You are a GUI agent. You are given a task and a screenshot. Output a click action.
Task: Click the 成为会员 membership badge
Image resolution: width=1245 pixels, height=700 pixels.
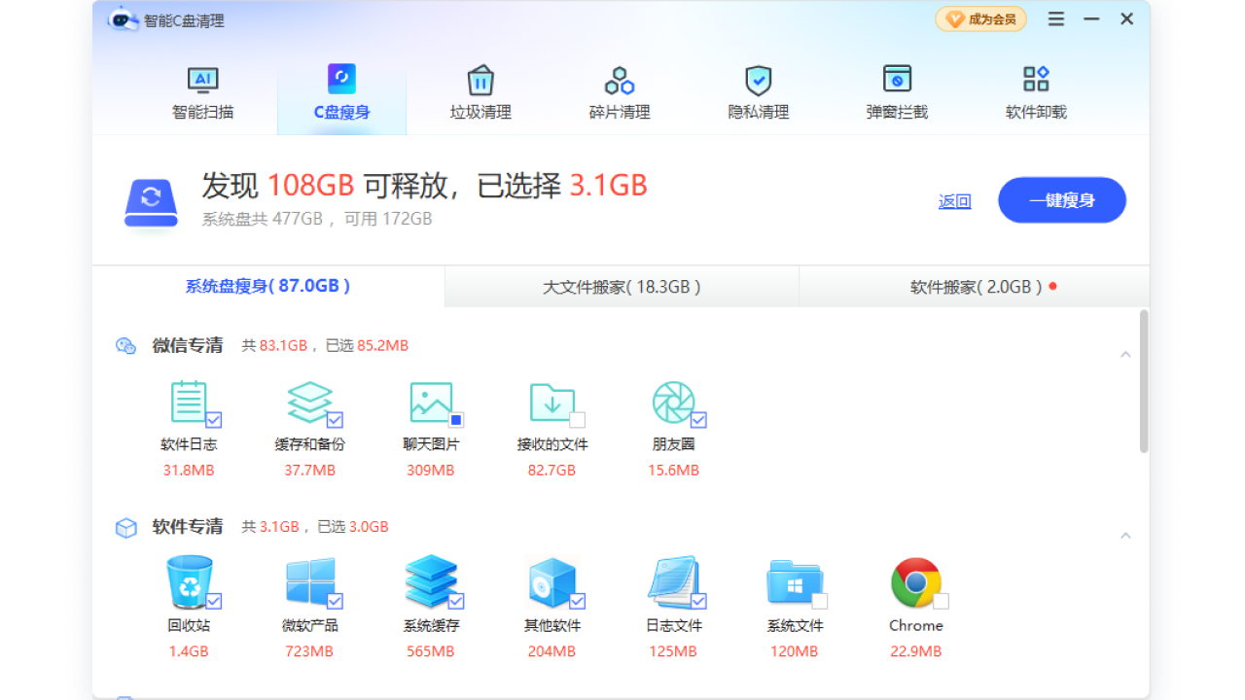tap(980, 19)
